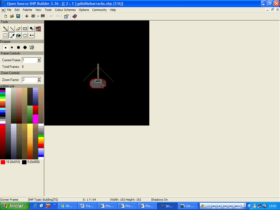This screenshot has width=280, height=210.
Task: Click the preview screen toolbar icon
Action: point(43,16)
